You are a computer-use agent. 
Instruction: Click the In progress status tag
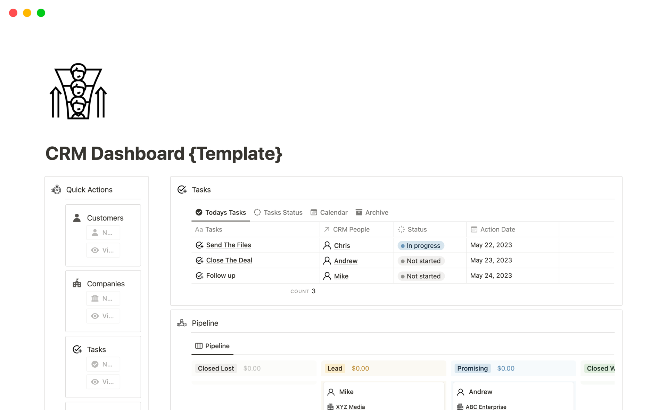(421, 246)
